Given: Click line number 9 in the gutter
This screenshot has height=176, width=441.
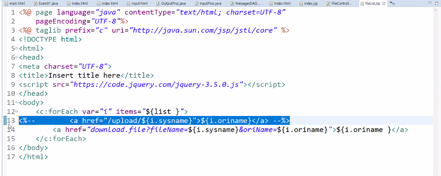Looking at the screenshot, I should (13, 84).
